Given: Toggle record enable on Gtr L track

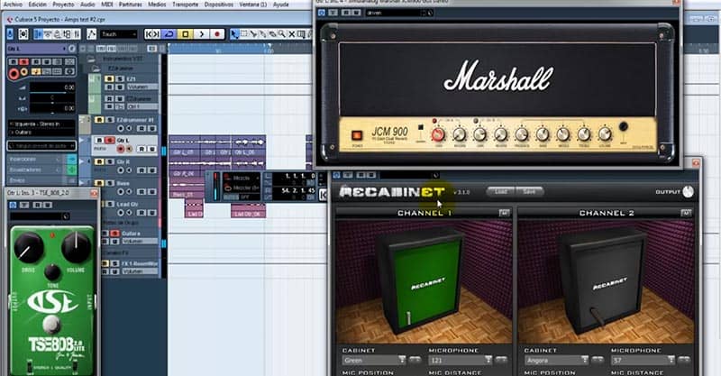Looking at the screenshot, I should coord(121,149).
